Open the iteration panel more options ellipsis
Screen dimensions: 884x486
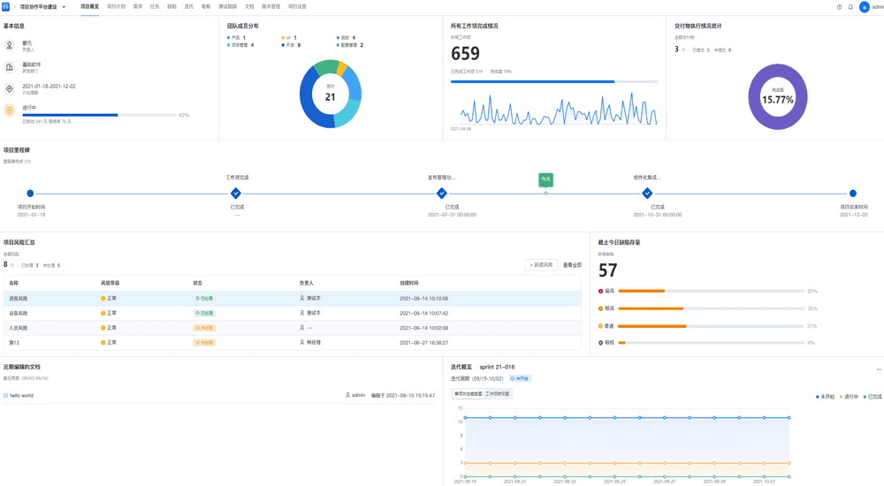[x=879, y=369]
